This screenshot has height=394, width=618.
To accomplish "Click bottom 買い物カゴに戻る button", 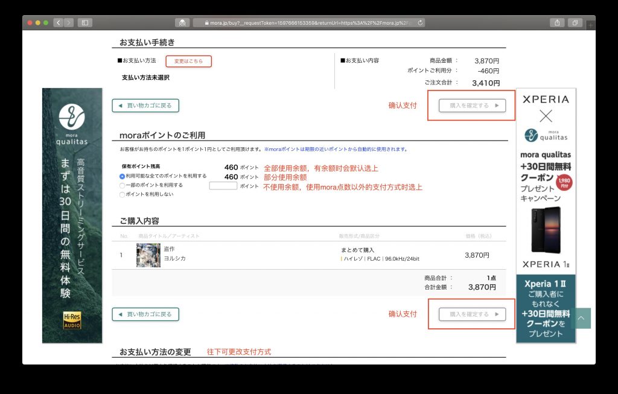I will pos(145,314).
